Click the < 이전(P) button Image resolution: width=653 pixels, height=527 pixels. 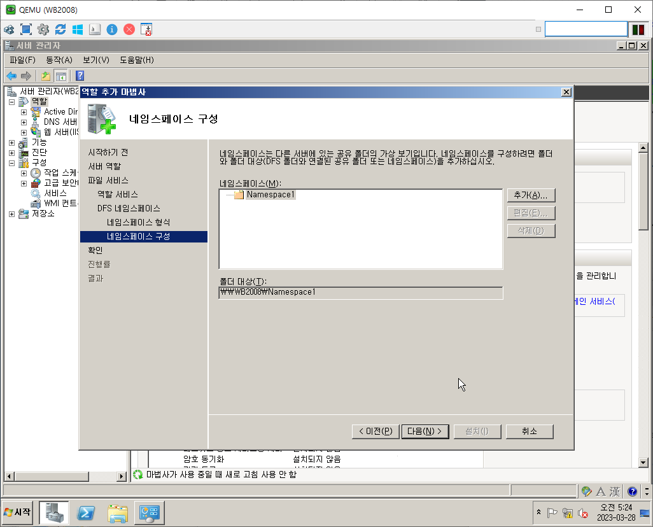376,431
